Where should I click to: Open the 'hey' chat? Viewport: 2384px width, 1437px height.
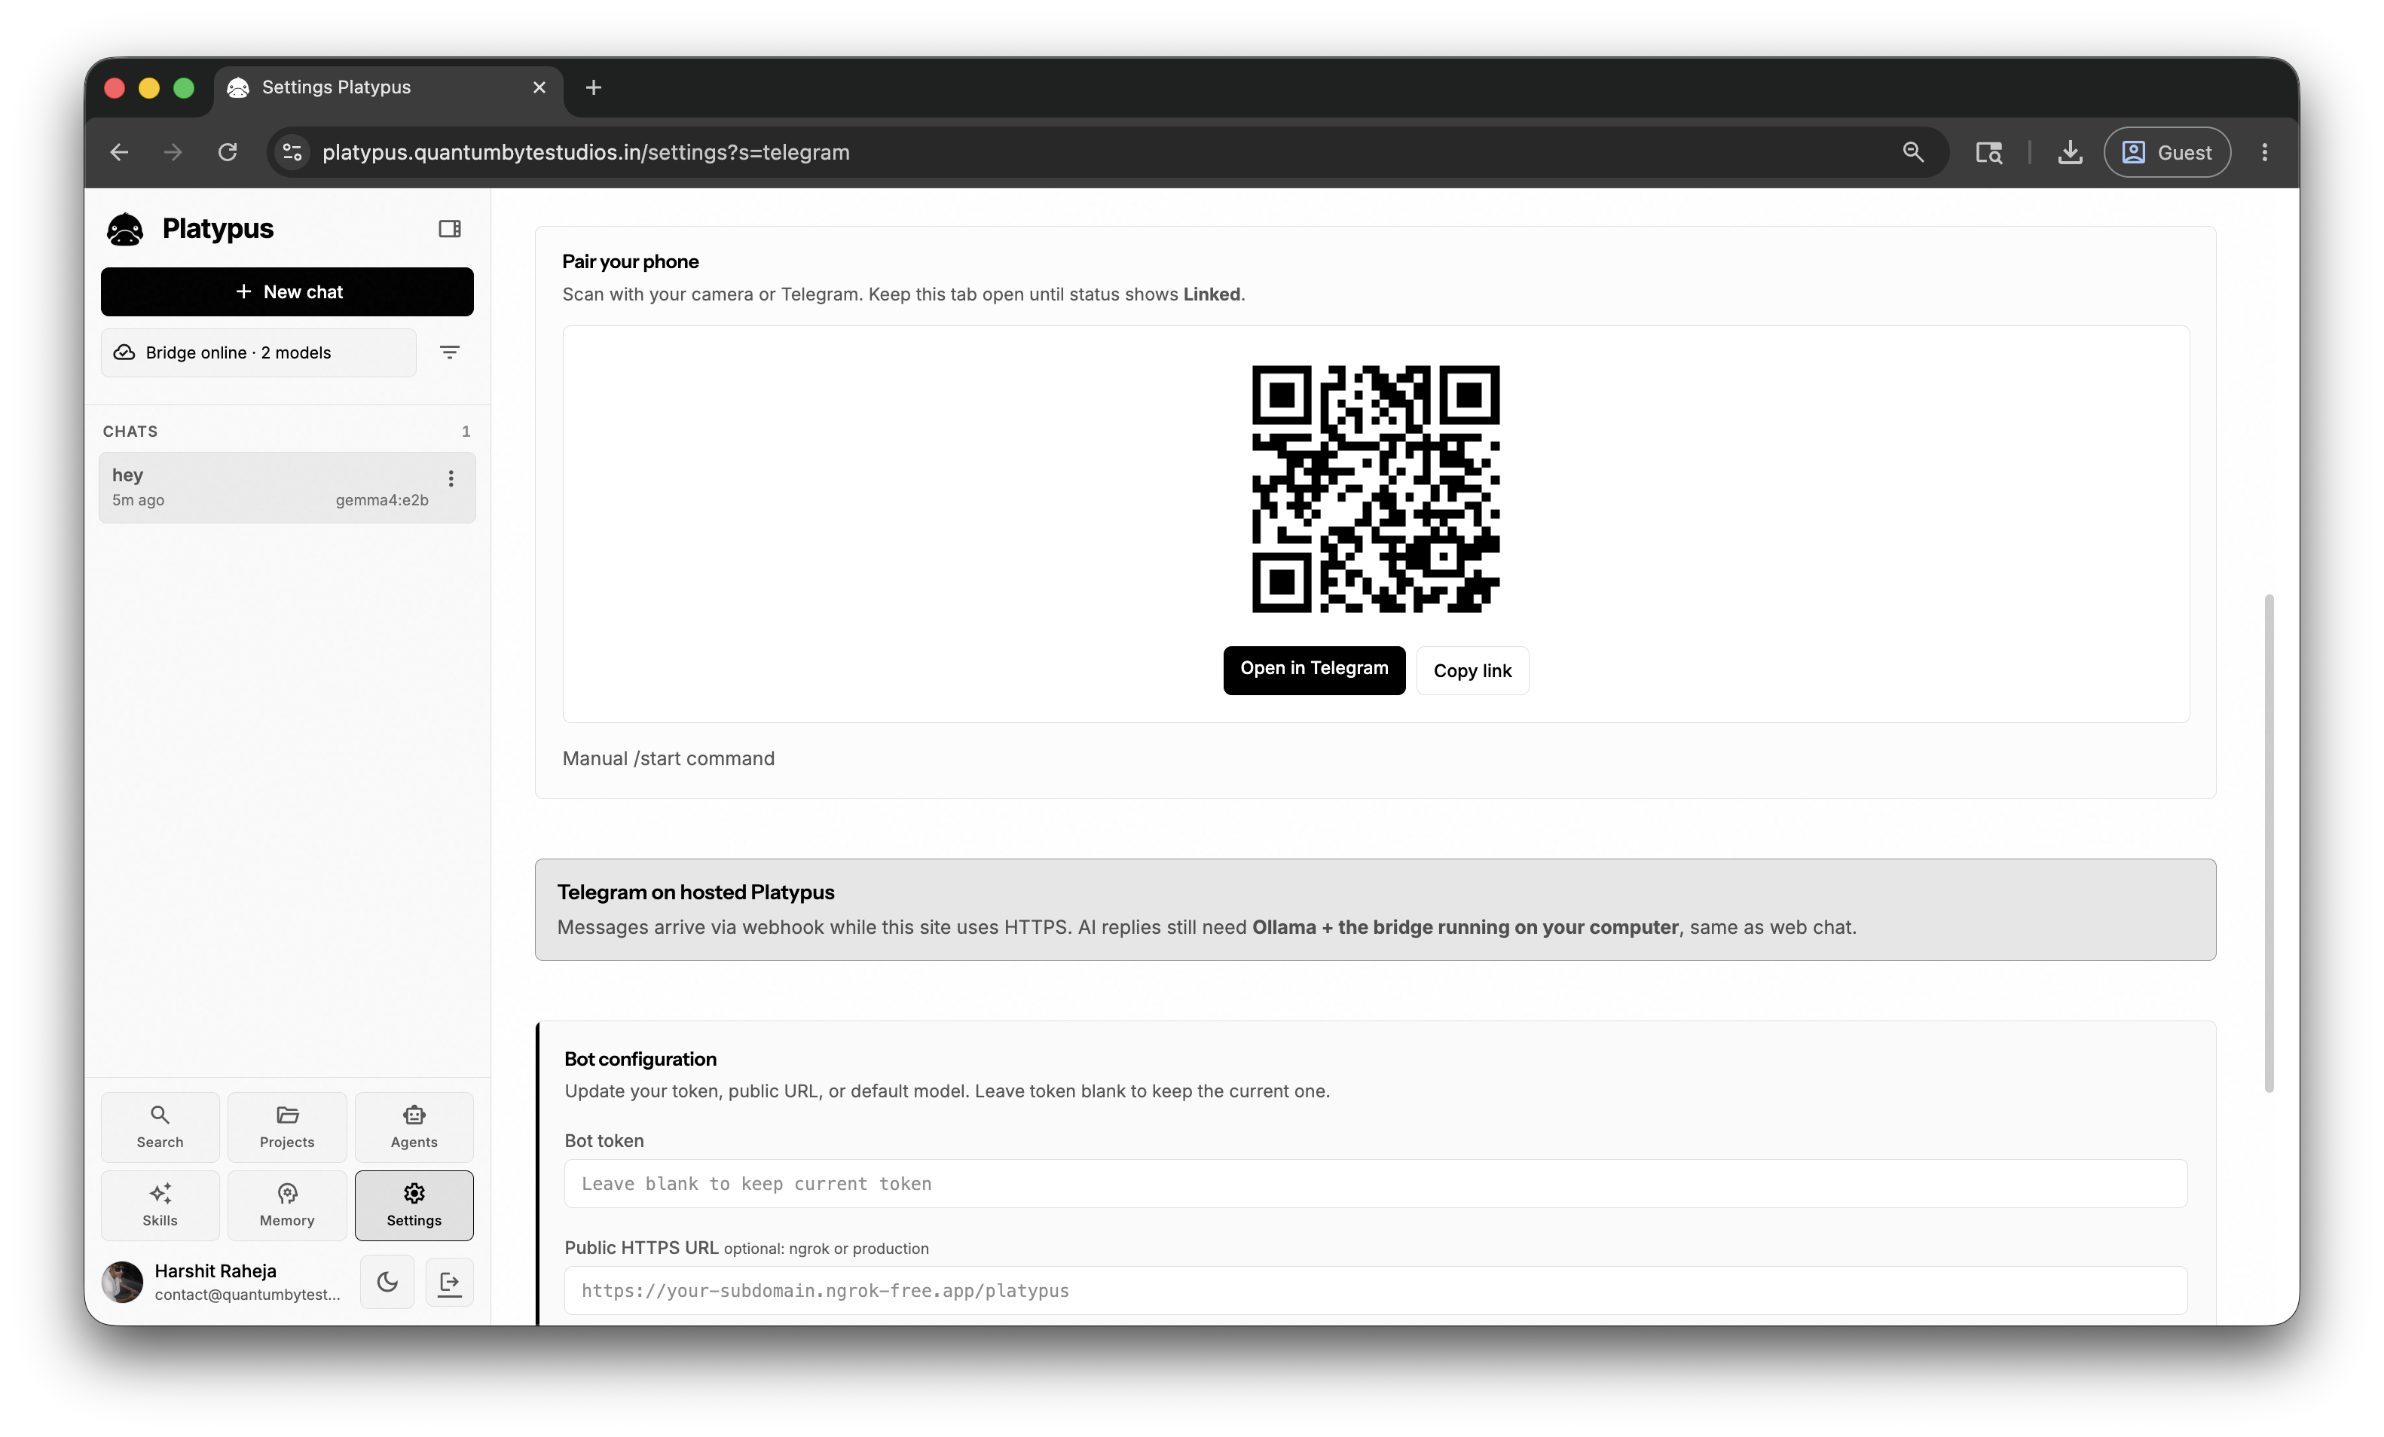pos(287,487)
